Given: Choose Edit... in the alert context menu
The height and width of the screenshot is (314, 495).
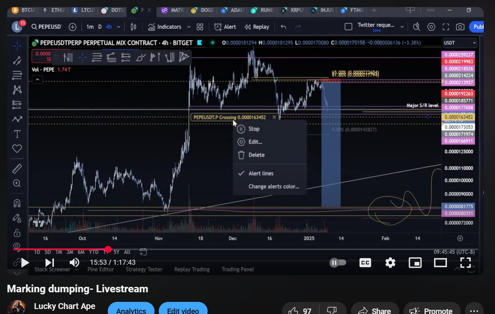Looking at the screenshot, I should click(269, 142).
